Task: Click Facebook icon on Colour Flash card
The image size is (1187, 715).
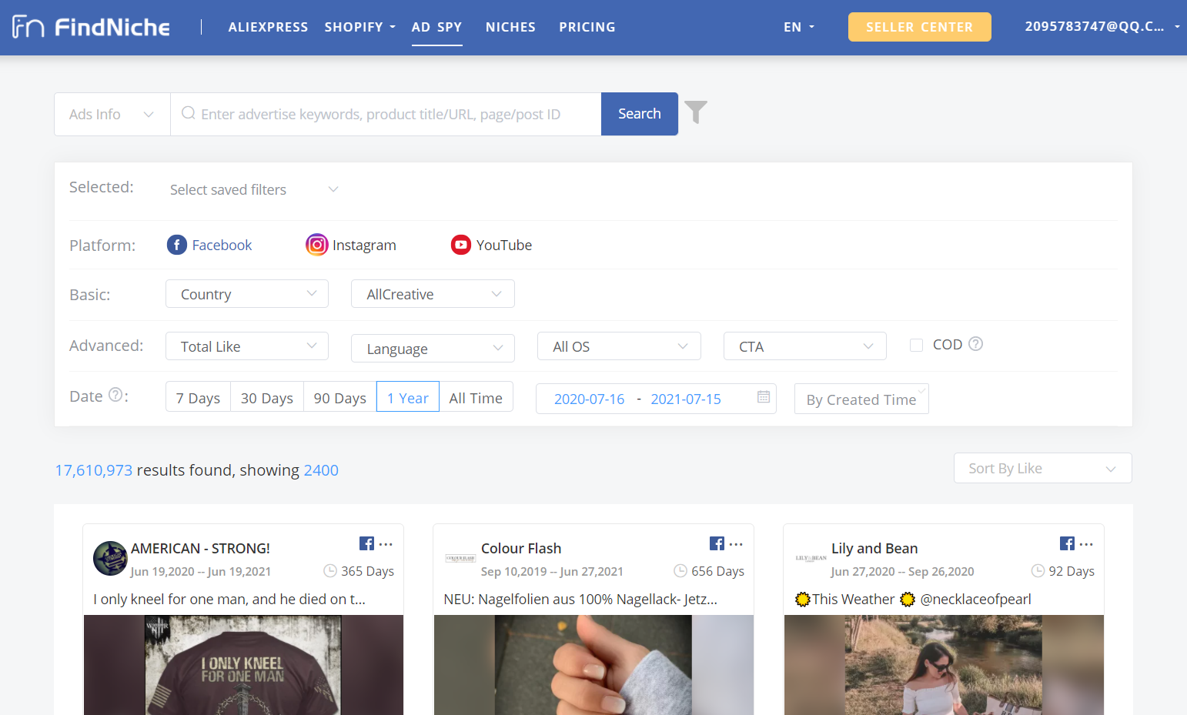Action: coord(717,543)
